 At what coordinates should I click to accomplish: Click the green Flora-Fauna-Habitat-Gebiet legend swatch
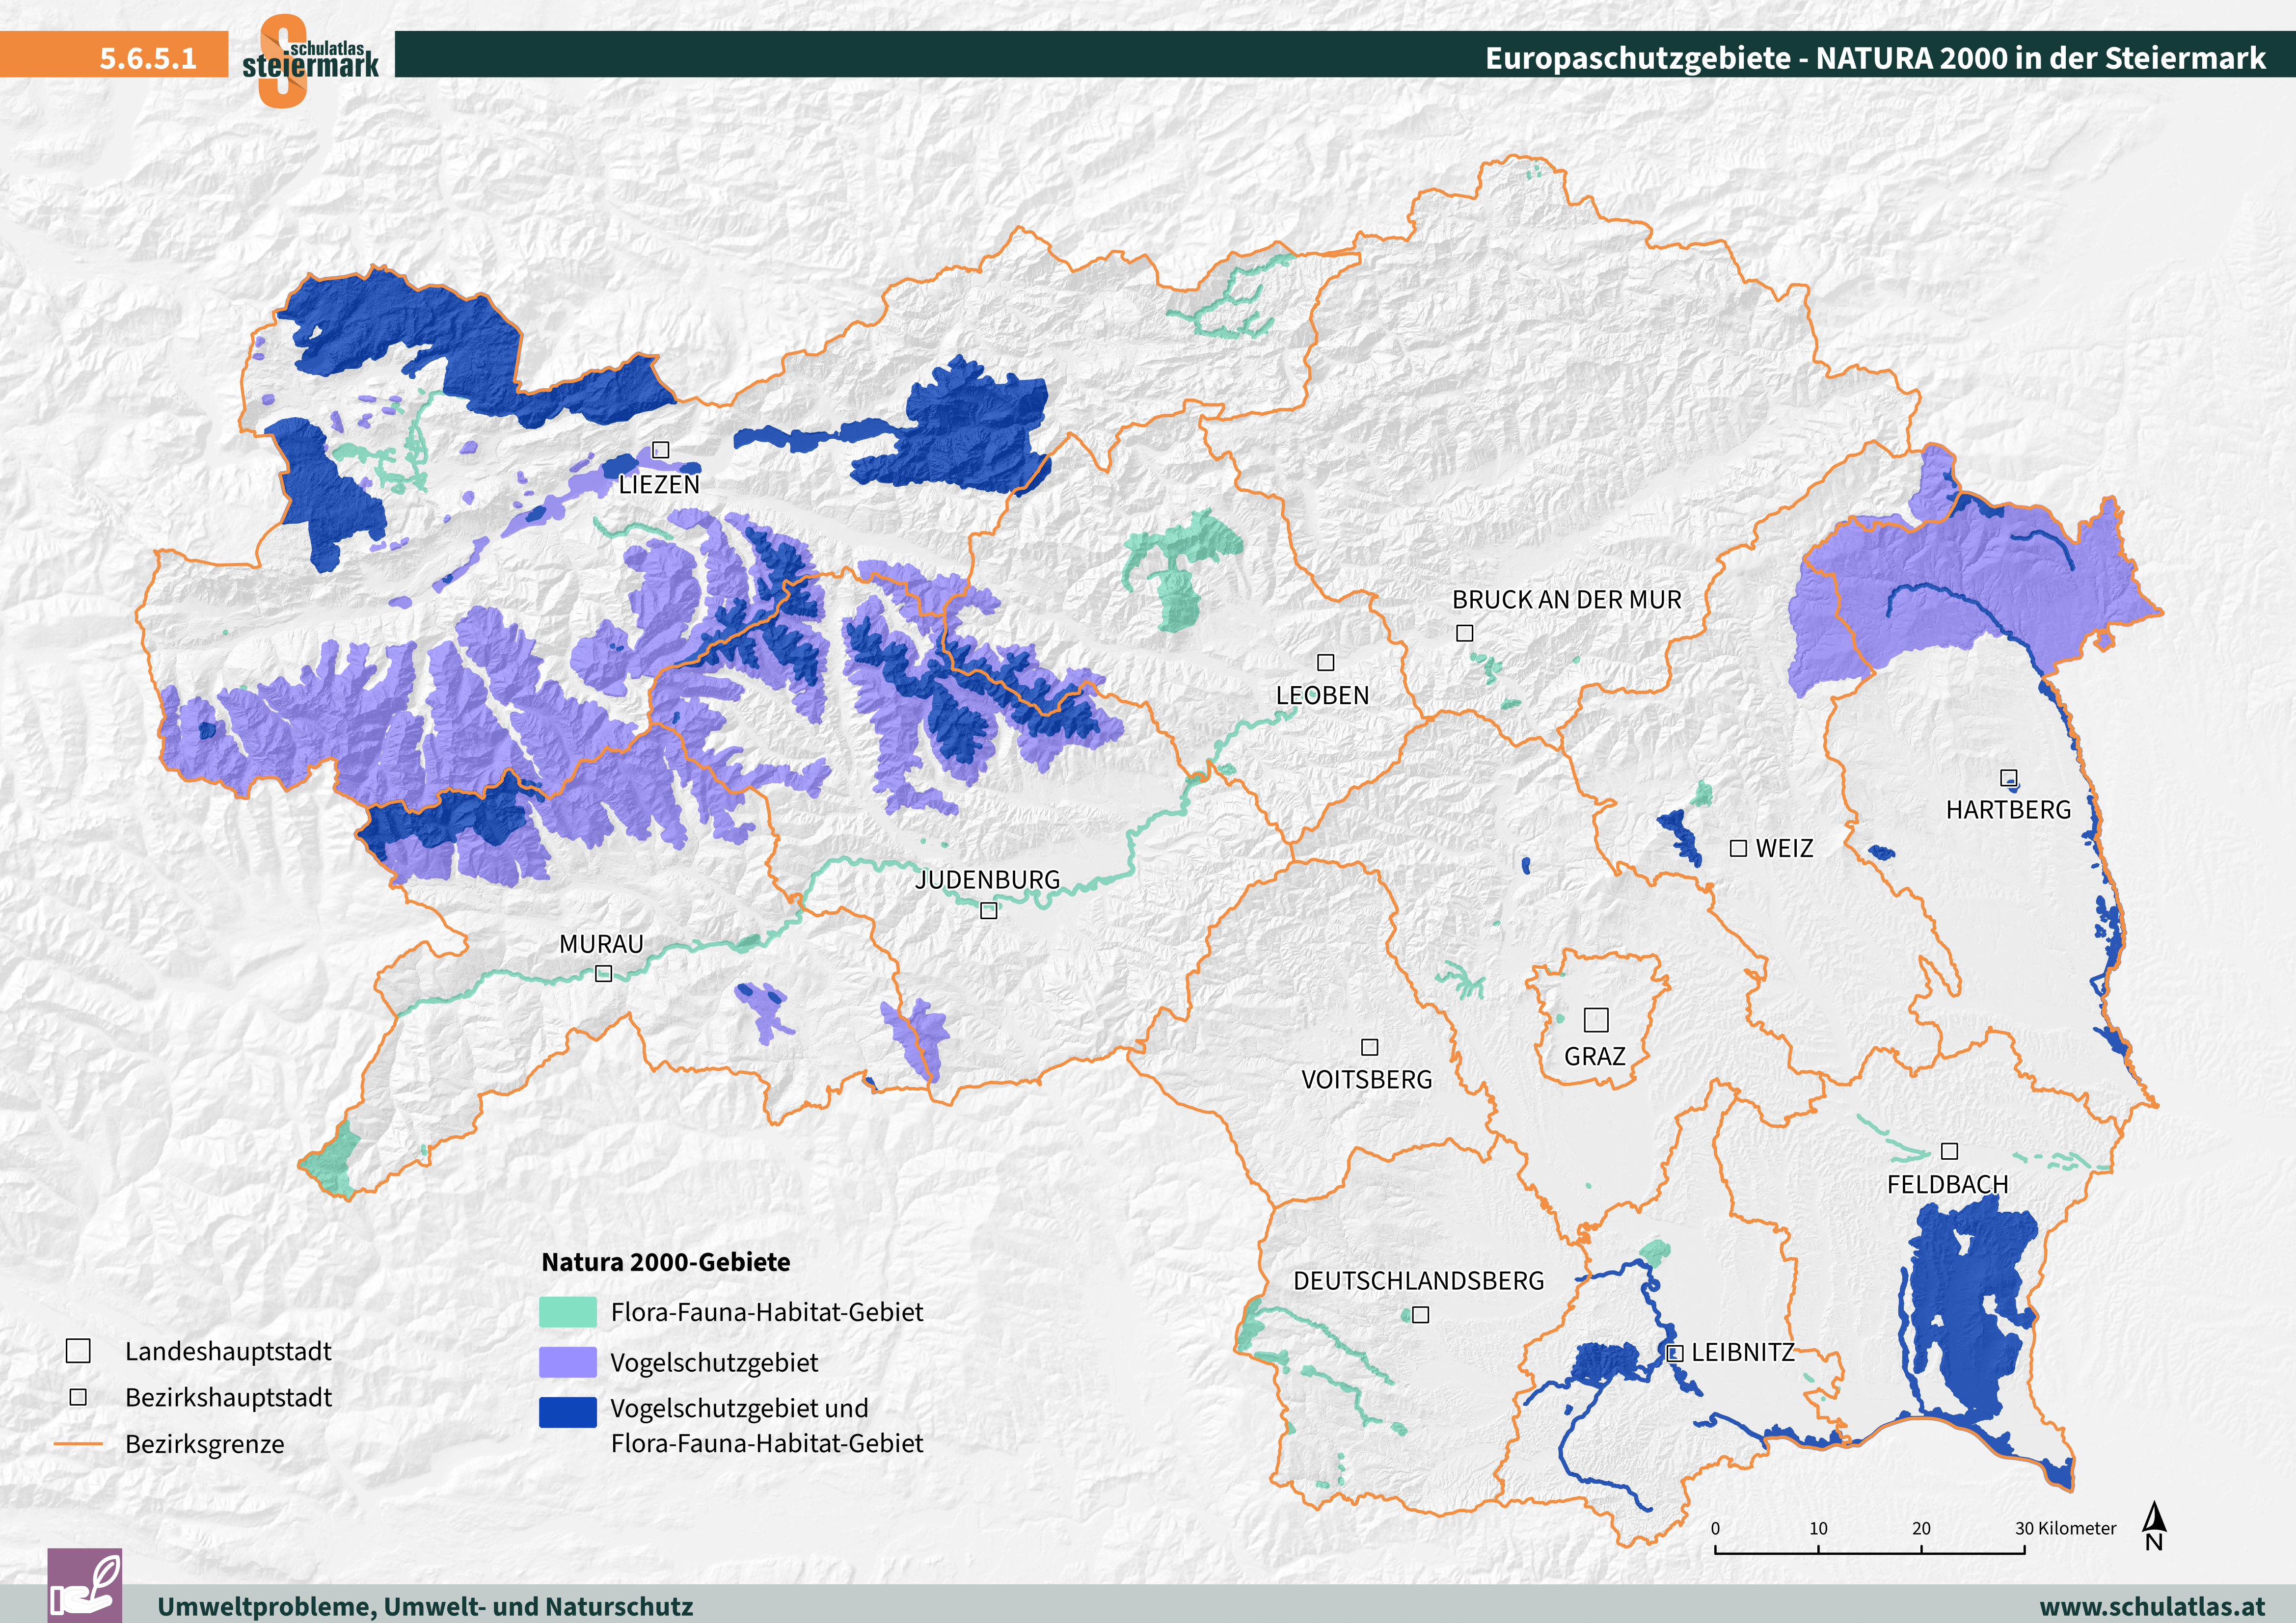point(568,1312)
